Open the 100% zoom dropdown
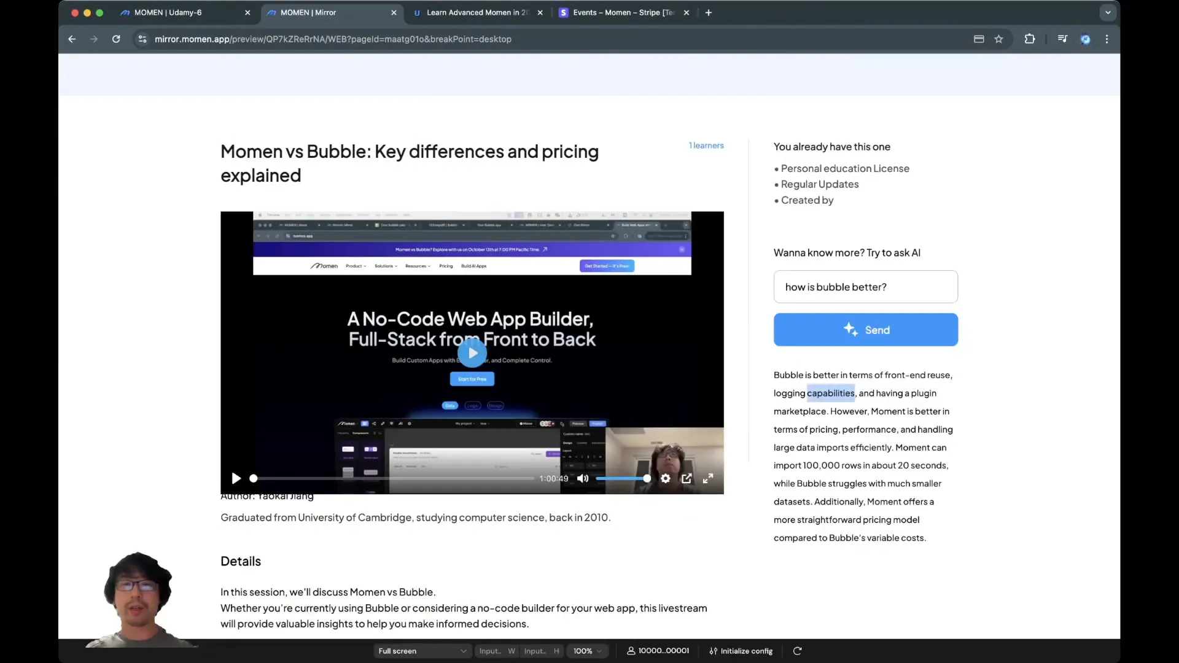Screen dimensions: 1179x663 pyautogui.click(x=587, y=651)
